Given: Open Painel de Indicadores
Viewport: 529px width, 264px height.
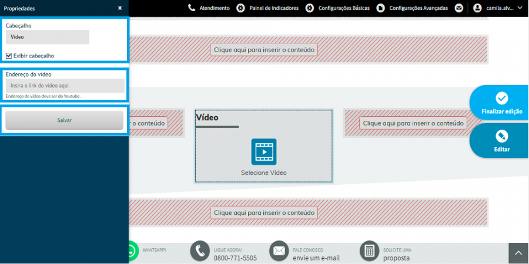Looking at the screenshot, I should tap(267, 8).
